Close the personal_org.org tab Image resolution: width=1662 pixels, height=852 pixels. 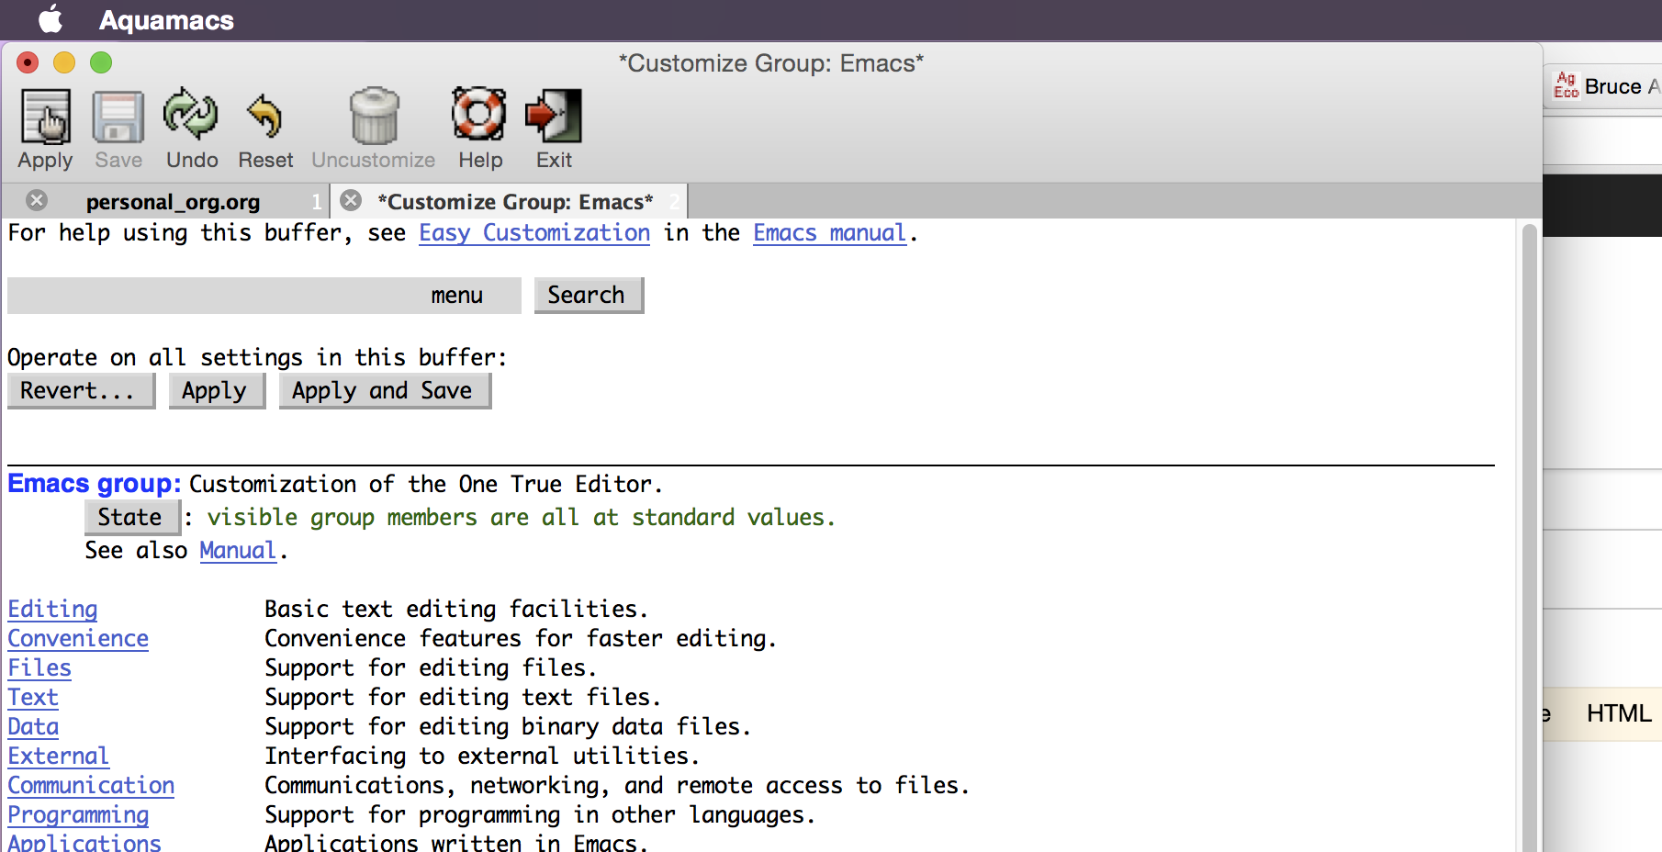tap(37, 200)
